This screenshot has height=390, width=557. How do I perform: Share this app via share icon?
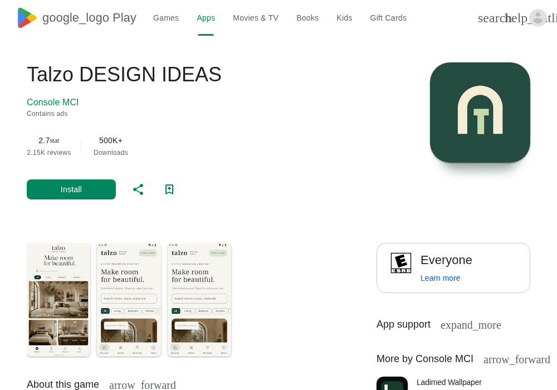pos(138,189)
